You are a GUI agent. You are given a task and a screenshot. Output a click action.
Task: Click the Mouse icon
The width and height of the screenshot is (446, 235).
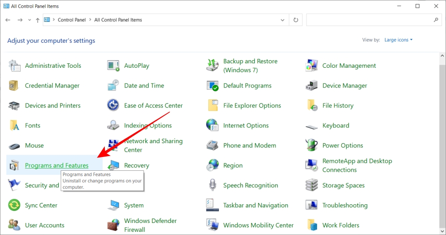(14, 146)
